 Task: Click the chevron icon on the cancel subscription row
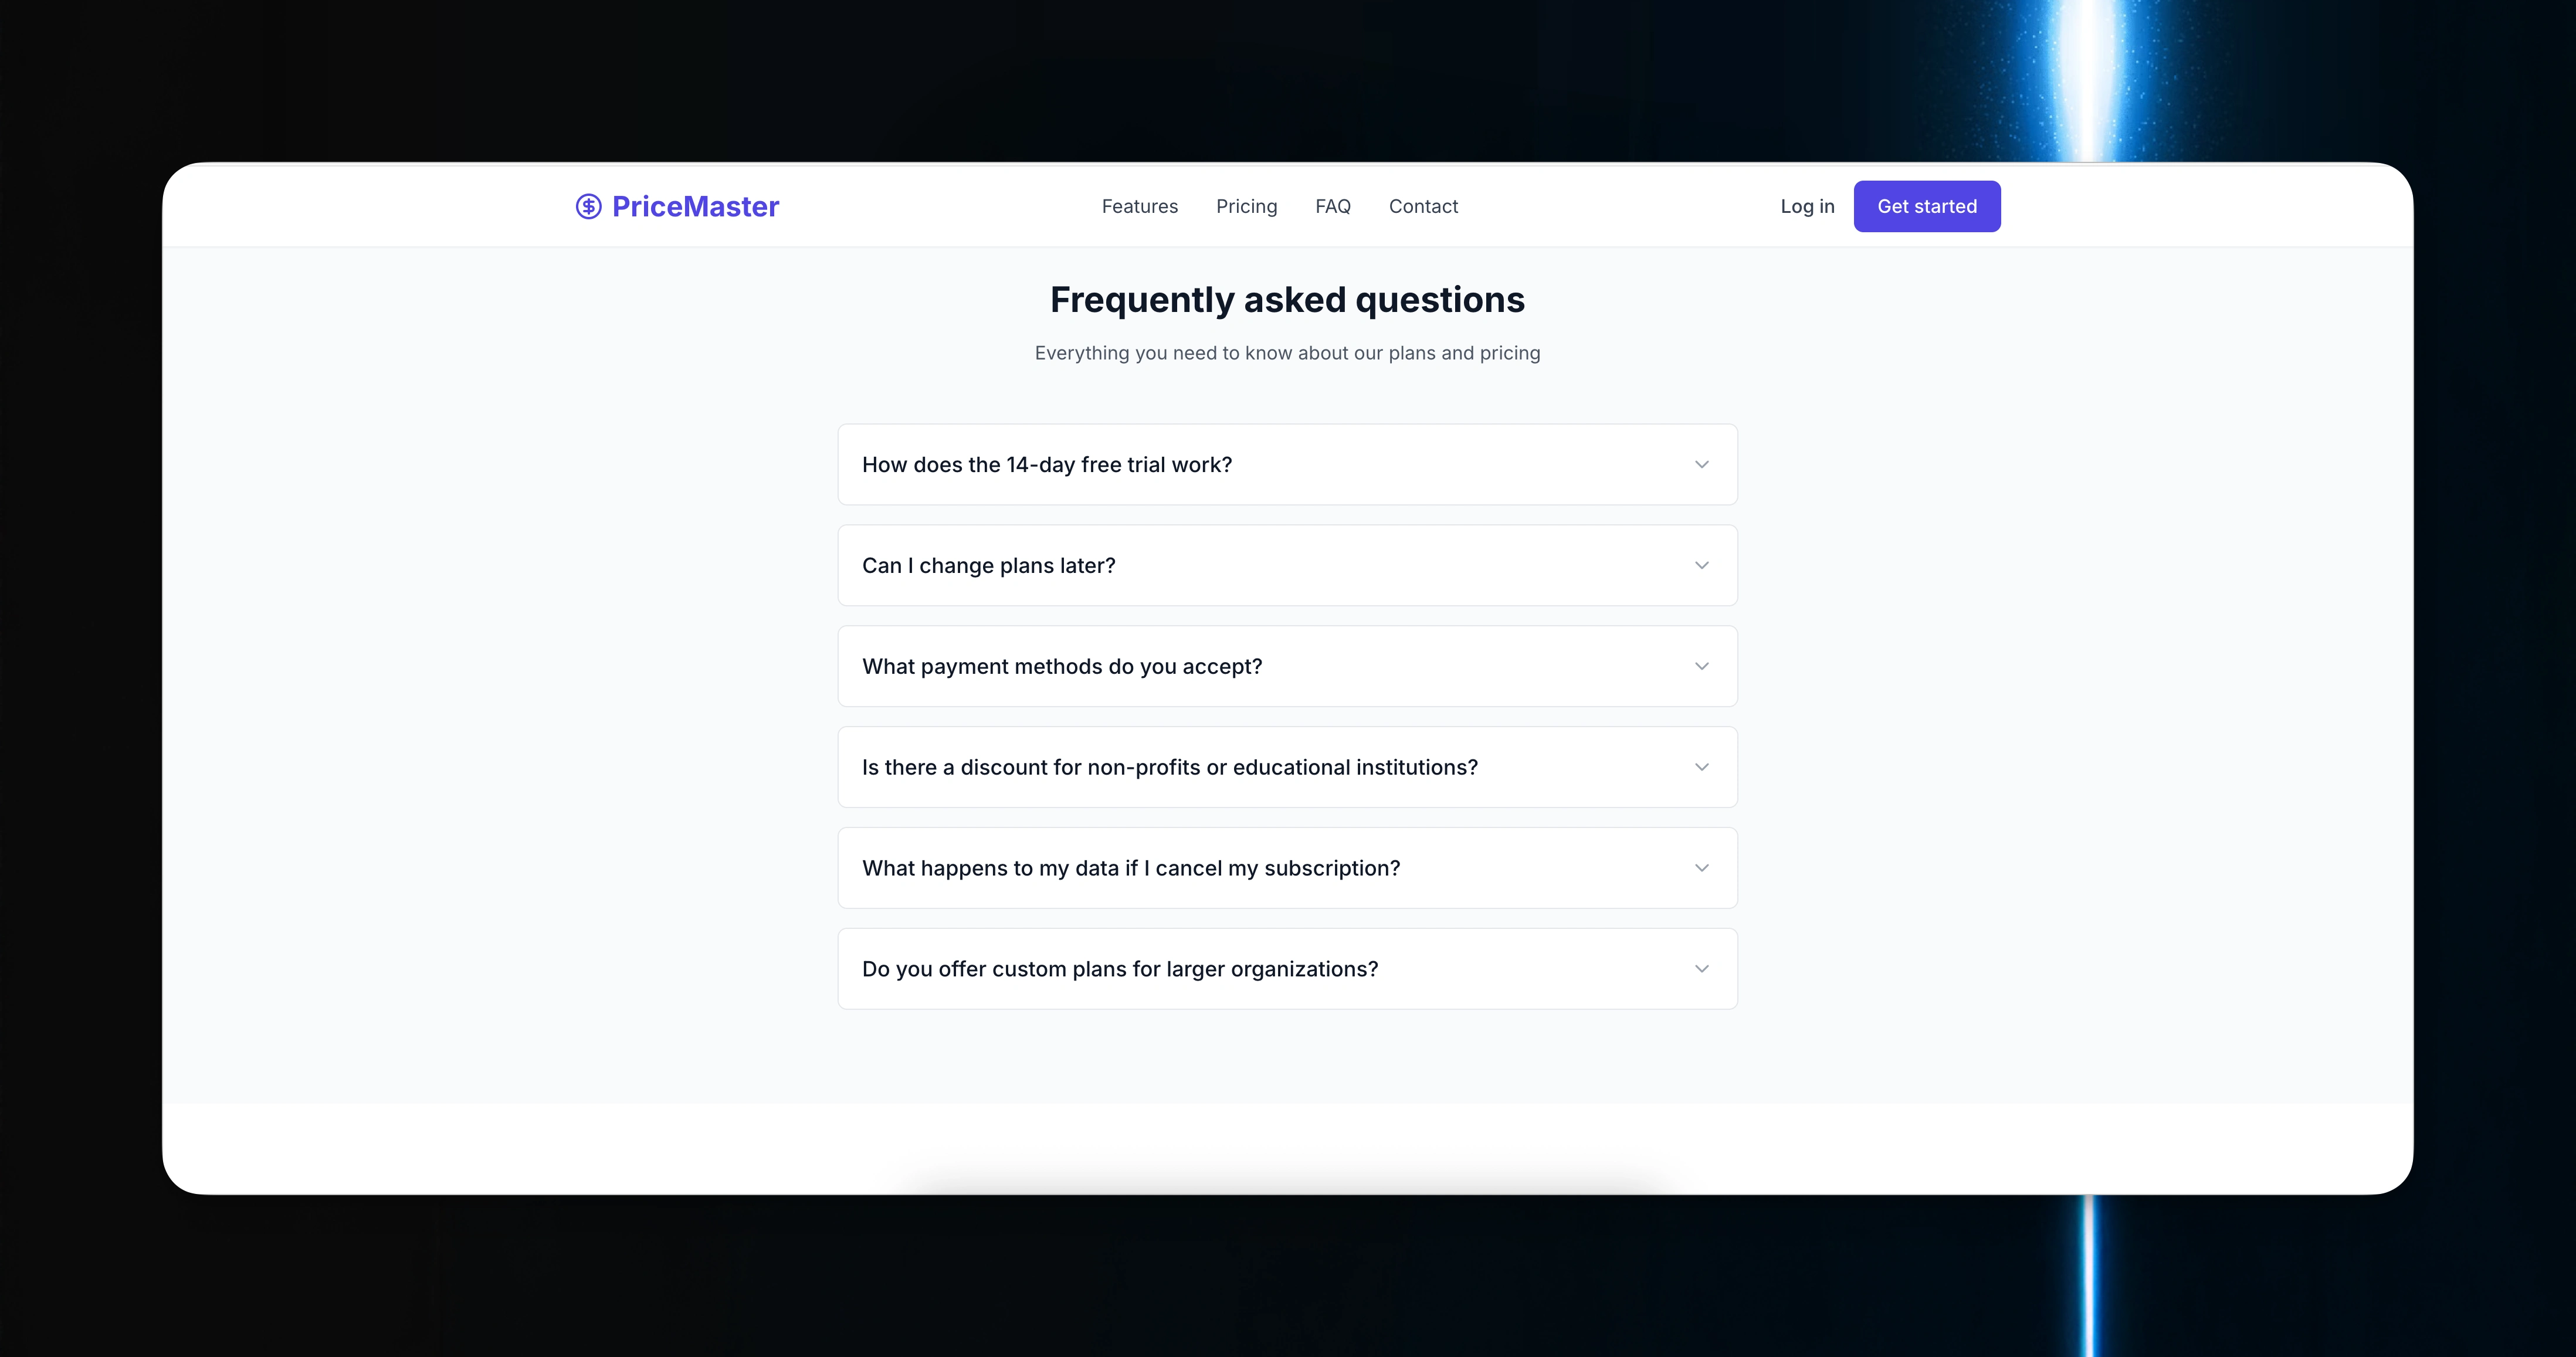coord(1701,868)
